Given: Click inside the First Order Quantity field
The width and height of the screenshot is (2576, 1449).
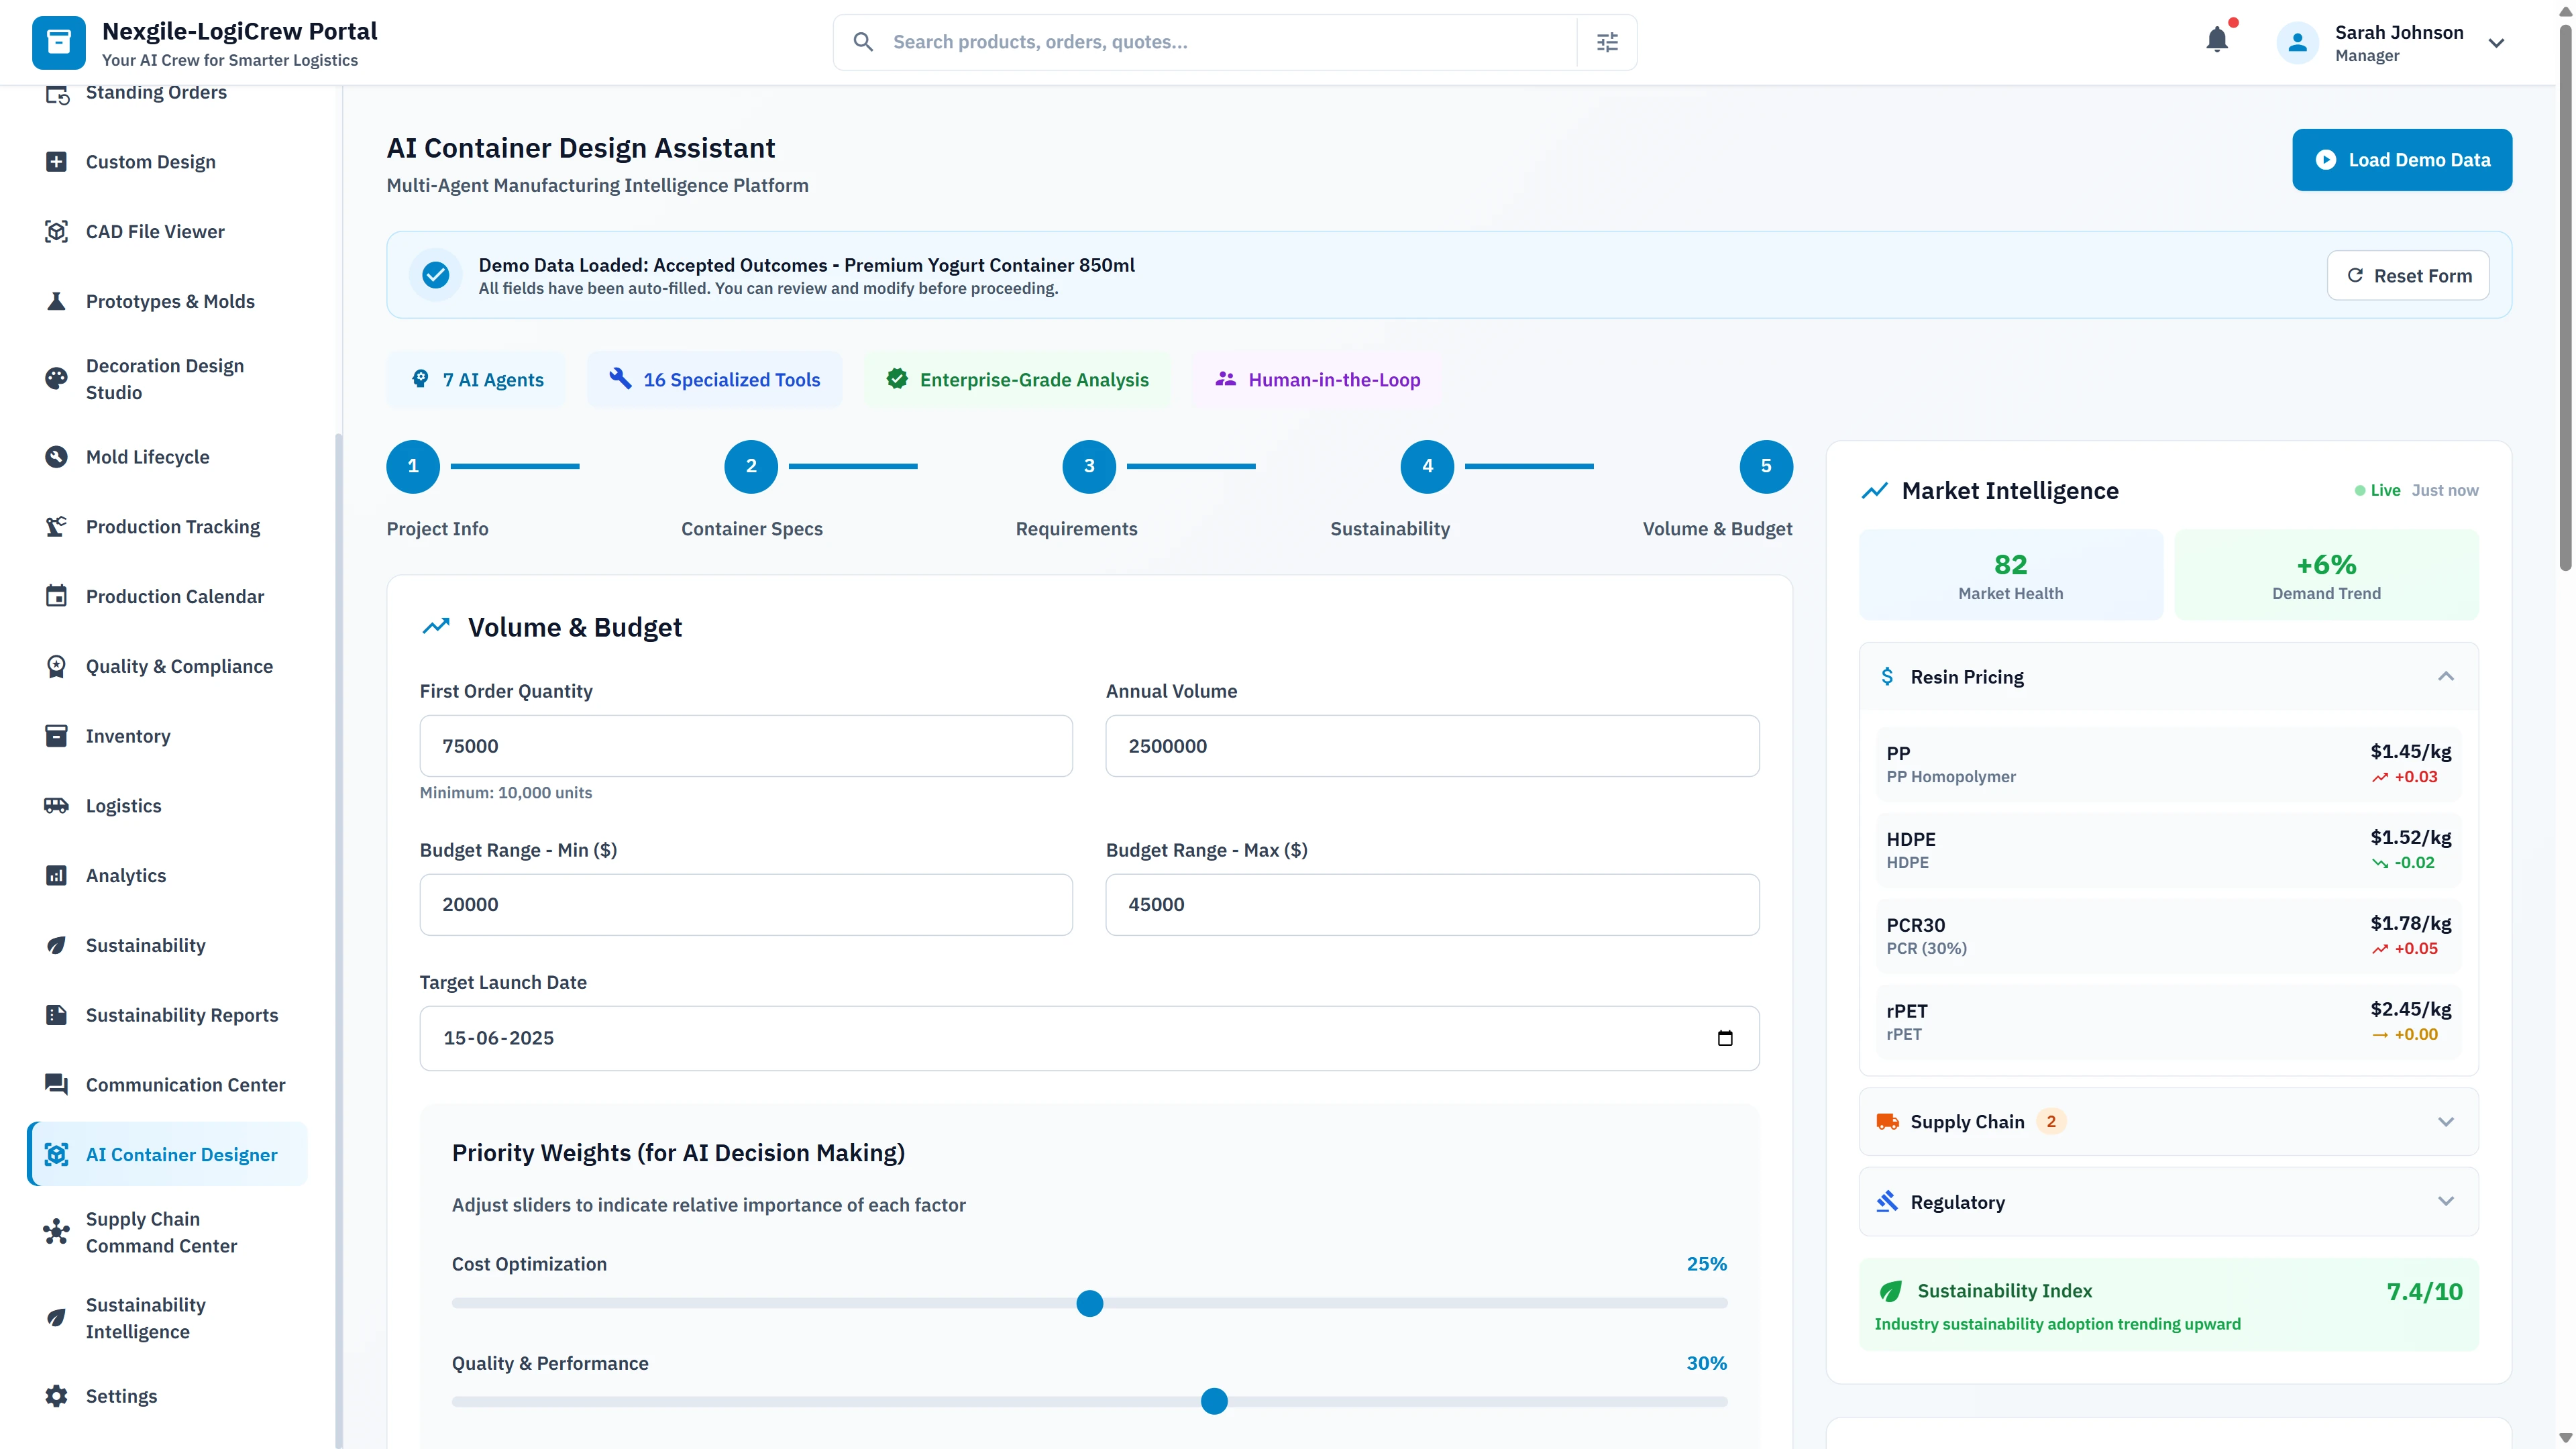Looking at the screenshot, I should click(744, 745).
